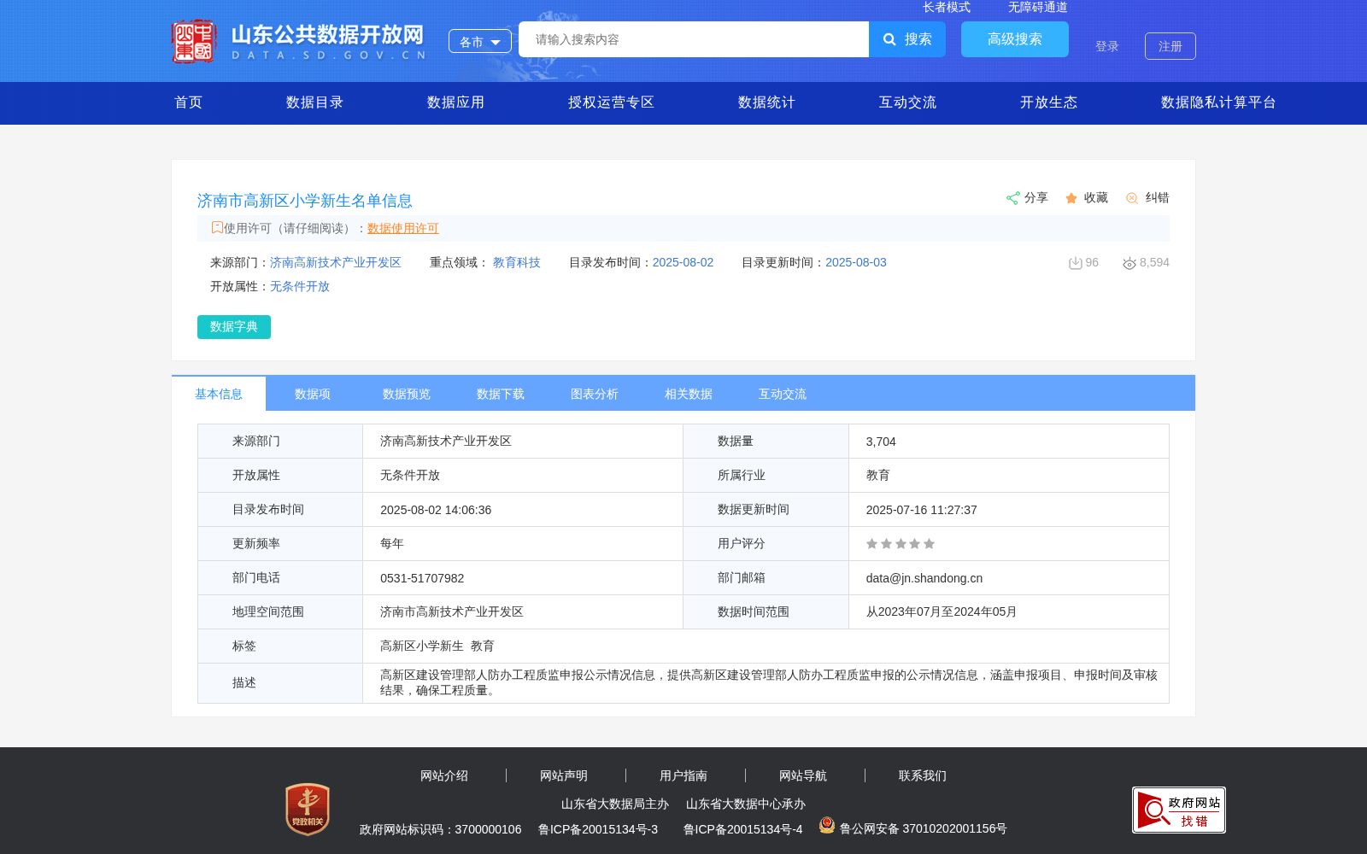Click the search input field

pyautogui.click(x=694, y=39)
